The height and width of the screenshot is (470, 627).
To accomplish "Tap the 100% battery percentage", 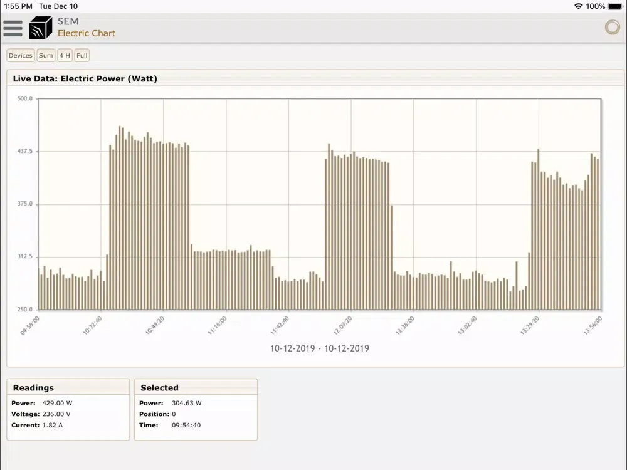I will (x=596, y=6).
